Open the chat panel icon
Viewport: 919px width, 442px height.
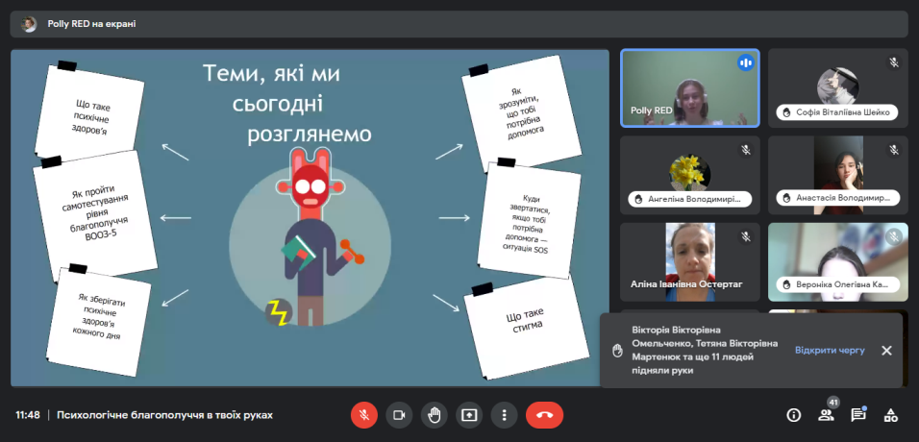(858, 415)
